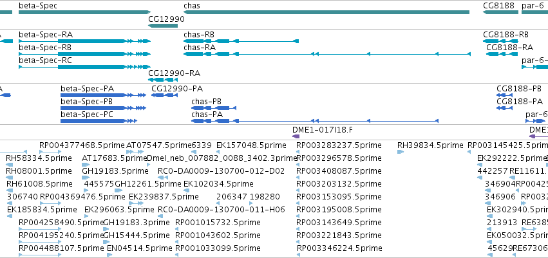Screen dimensions: 548x258
Task: Select the chas-PA protein label
Action: (207, 115)
